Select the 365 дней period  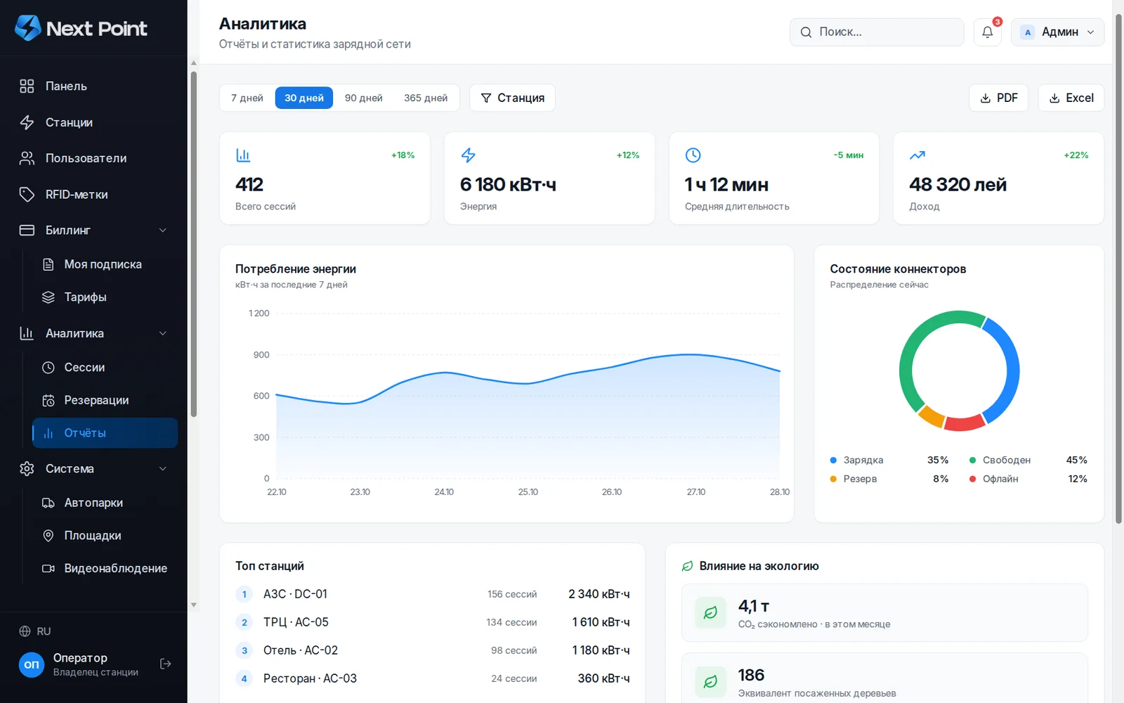coord(426,98)
